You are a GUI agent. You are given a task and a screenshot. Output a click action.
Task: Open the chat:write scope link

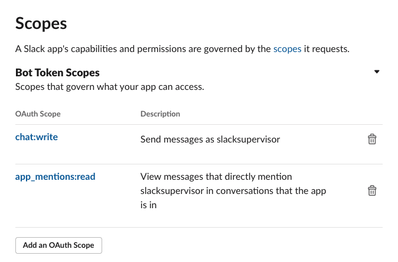tap(37, 137)
